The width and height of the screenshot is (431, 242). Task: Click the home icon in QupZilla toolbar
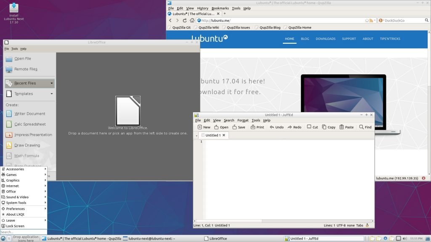coord(192,20)
